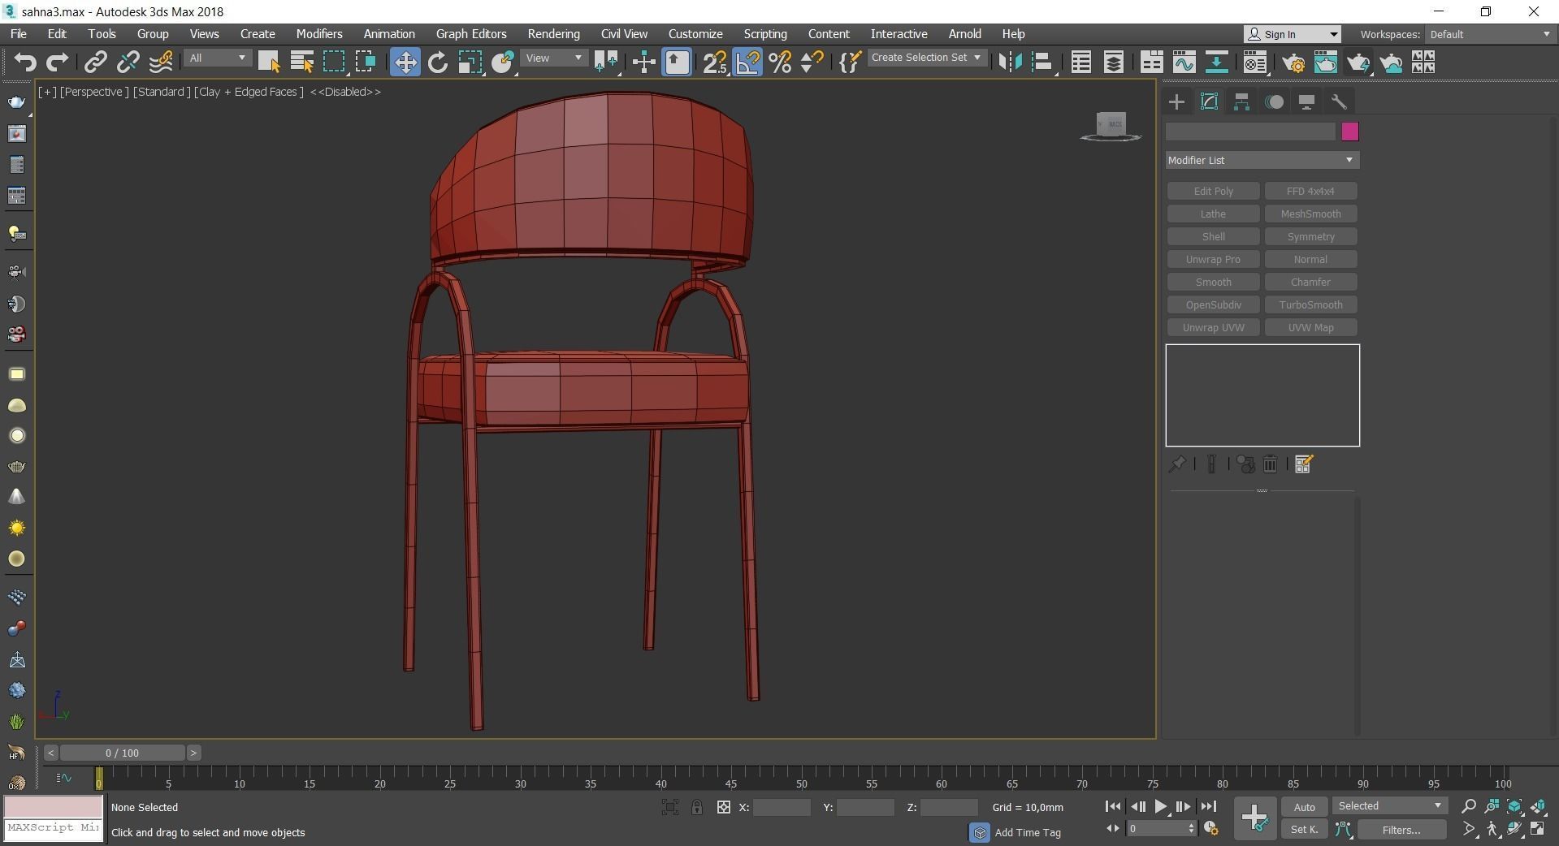1559x846 pixels.
Task: Open the Graph Editors menu
Action: 471,34
